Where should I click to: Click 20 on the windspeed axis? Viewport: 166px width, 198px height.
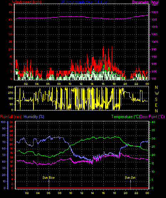(x=10, y=49)
